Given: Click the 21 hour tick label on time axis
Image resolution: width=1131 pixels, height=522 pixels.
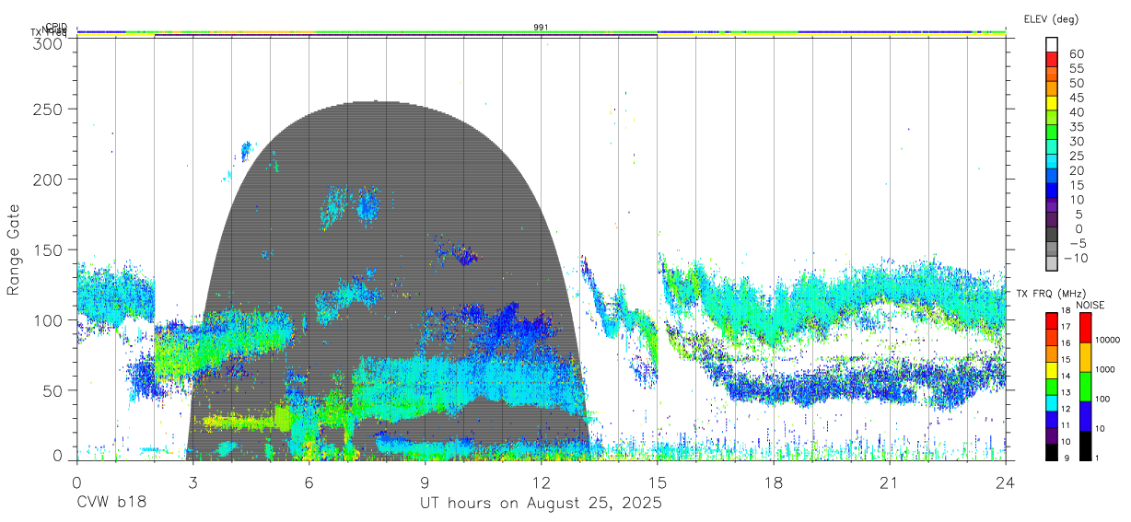Looking at the screenshot, I should 890,482.
